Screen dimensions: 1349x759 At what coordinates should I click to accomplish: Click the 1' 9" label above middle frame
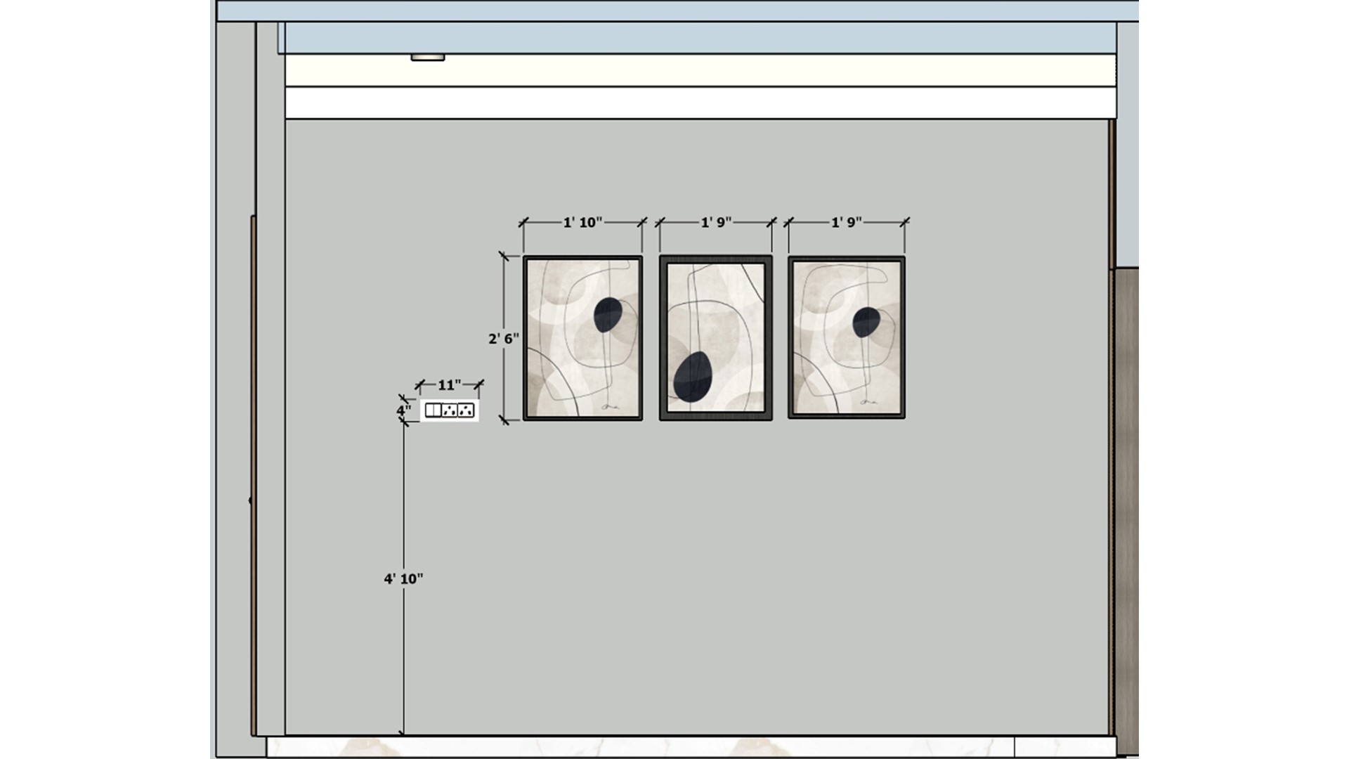[716, 223]
